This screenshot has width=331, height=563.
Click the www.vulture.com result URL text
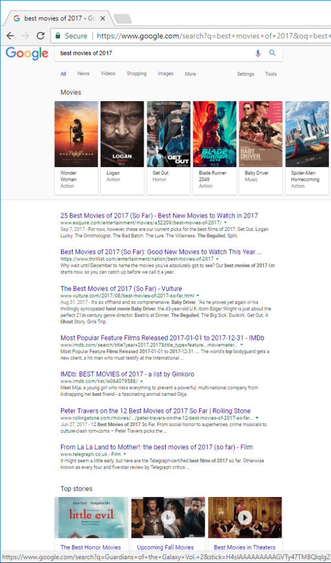[x=127, y=296]
